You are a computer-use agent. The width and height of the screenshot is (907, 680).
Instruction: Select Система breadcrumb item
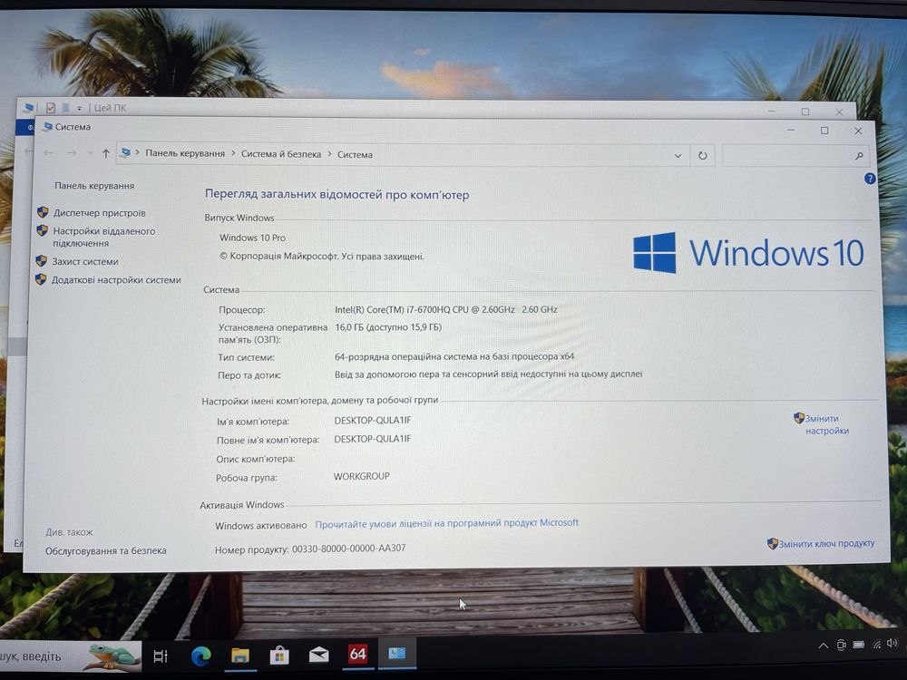[356, 154]
